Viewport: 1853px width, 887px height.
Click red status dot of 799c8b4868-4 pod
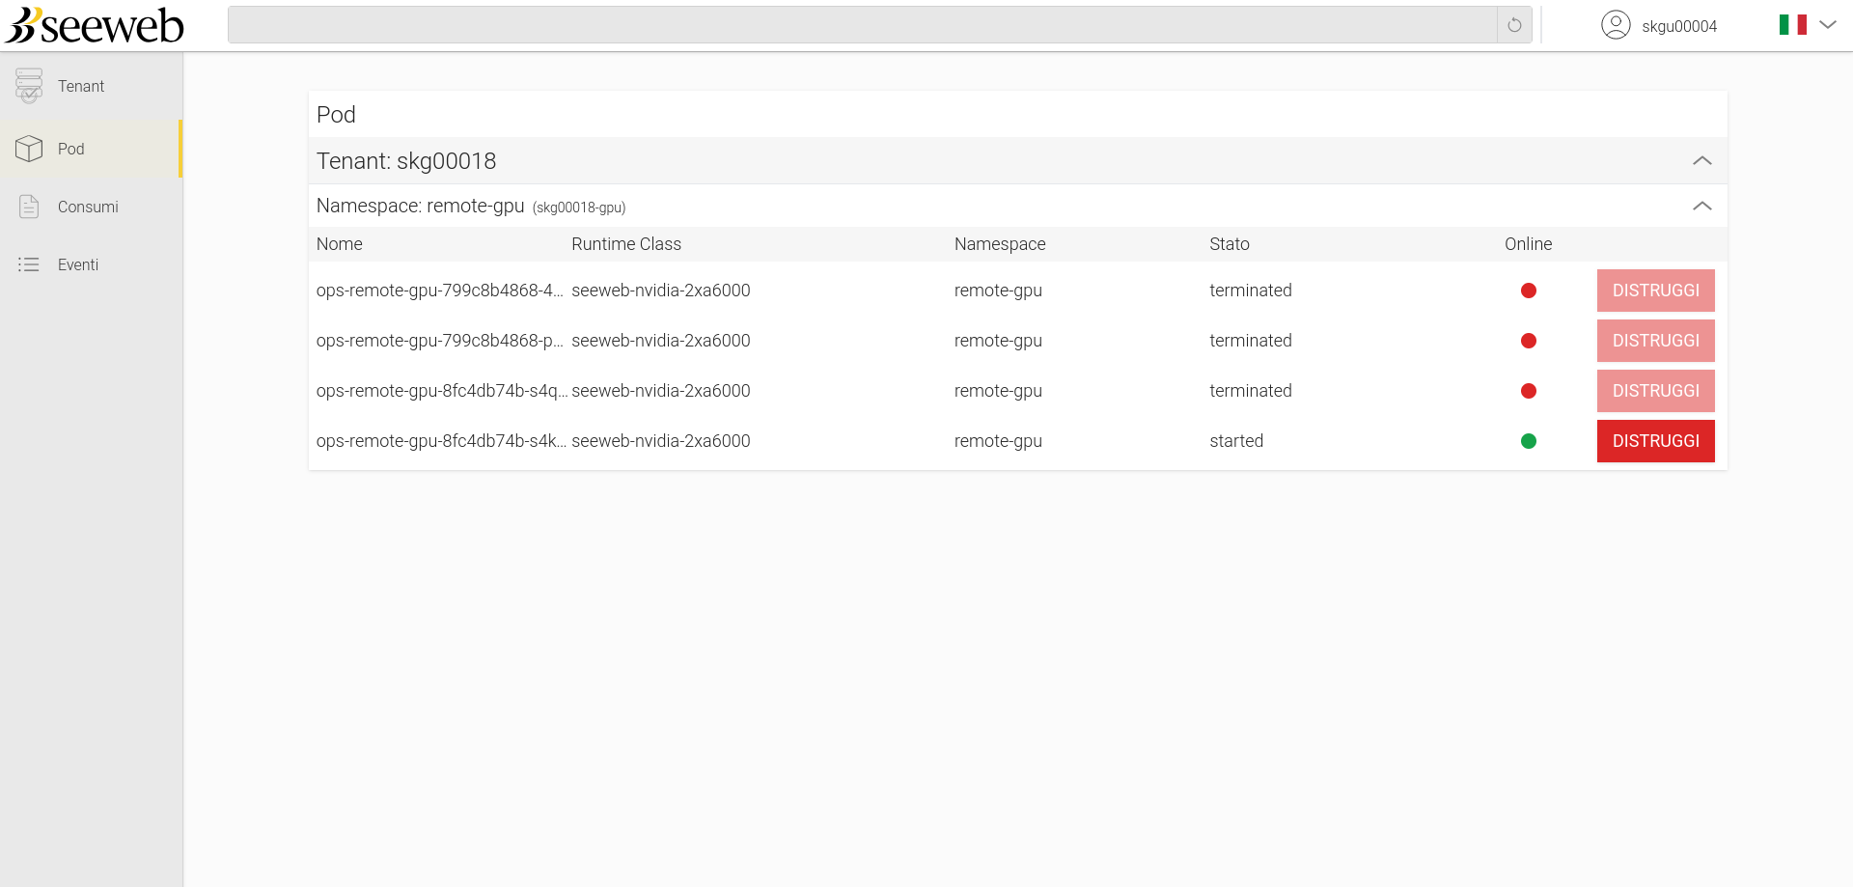coord(1529,291)
